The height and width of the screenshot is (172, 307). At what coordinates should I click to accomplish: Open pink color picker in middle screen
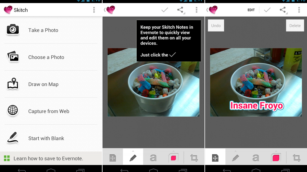coord(173,158)
